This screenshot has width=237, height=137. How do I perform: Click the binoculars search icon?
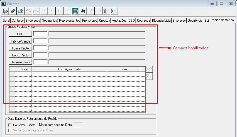83,11
